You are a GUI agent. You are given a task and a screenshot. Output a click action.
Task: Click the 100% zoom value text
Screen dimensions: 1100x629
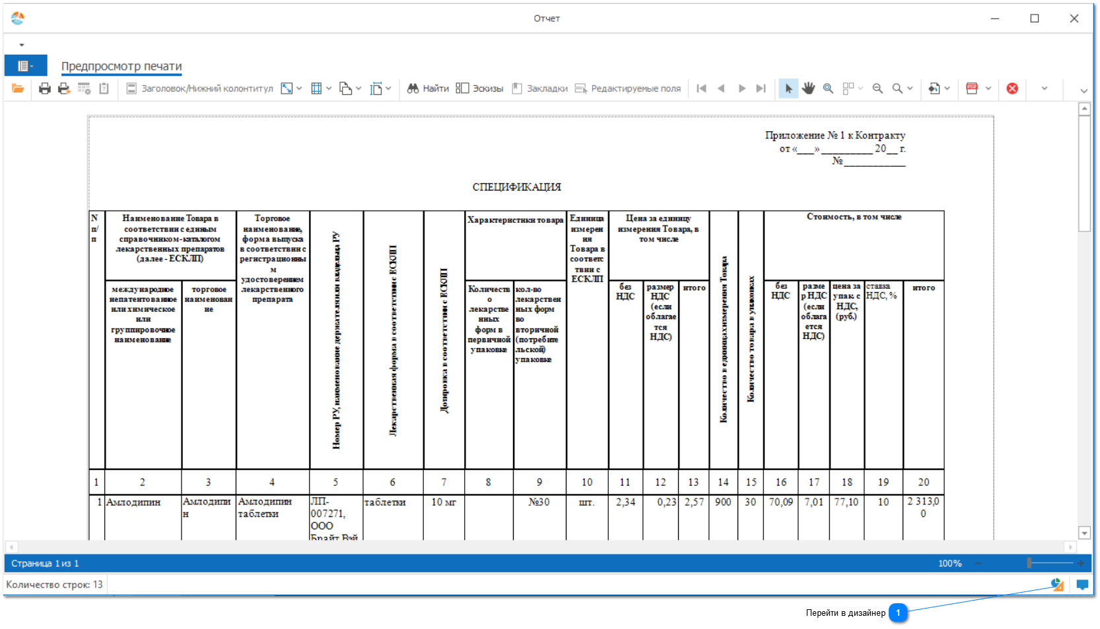[950, 564]
